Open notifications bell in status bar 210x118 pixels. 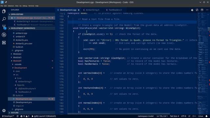click(x=206, y=116)
